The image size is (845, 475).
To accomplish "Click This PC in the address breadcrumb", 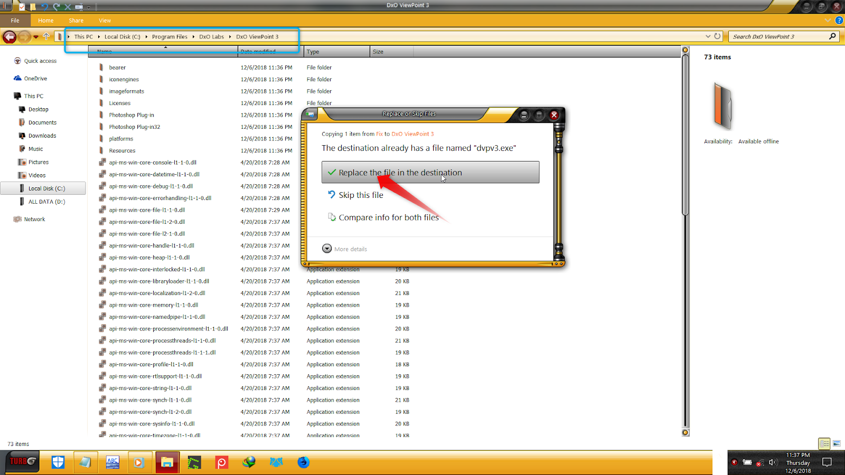I will click(83, 37).
